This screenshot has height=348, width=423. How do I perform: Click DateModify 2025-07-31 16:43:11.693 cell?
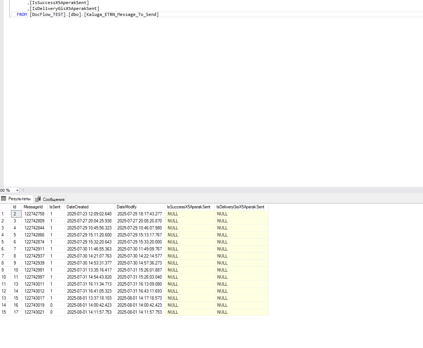pyautogui.click(x=140, y=291)
